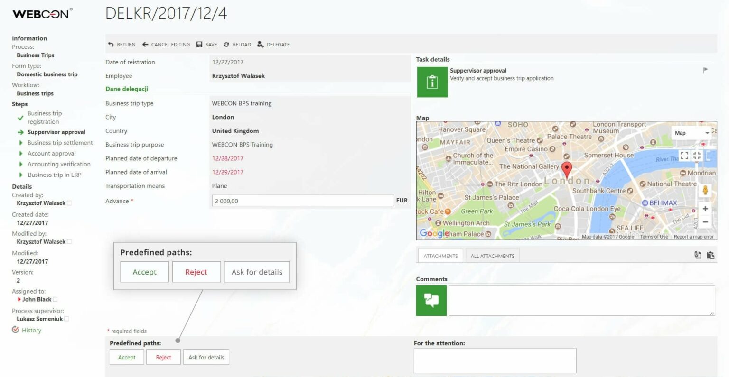
Task: Click the presence box after Lukasz Semeniuk
Action: 66,319
